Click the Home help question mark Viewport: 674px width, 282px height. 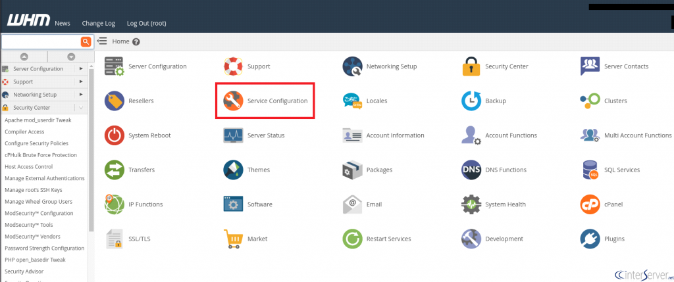tap(136, 41)
